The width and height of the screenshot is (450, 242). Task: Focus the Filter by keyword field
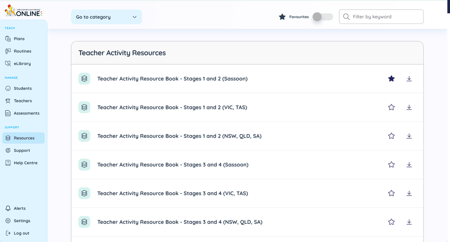(x=386, y=17)
